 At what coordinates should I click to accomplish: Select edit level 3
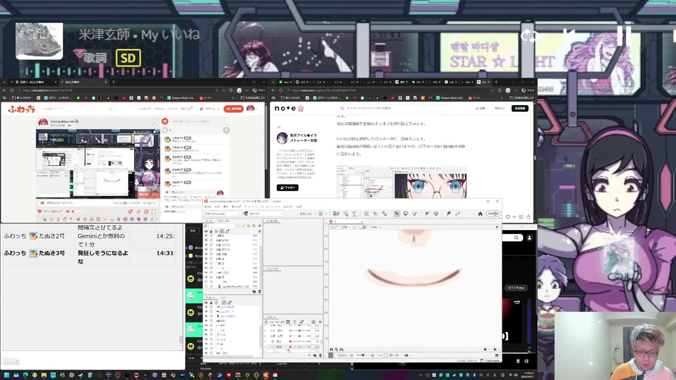(x=326, y=214)
